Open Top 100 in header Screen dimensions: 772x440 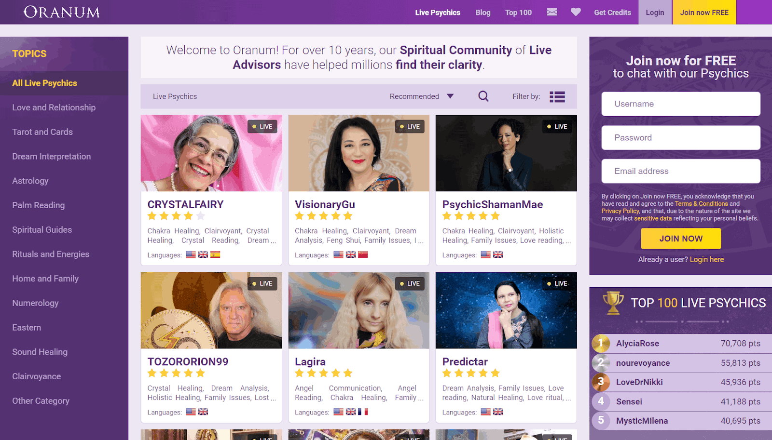pos(519,13)
